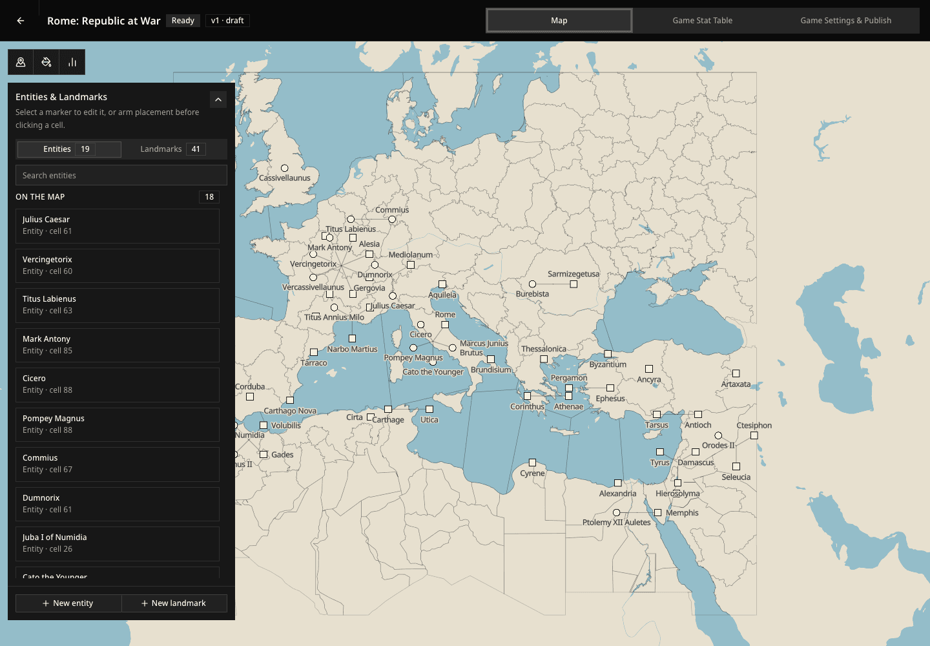
Task: Select Mark Antony row in entity list
Action: click(x=118, y=346)
